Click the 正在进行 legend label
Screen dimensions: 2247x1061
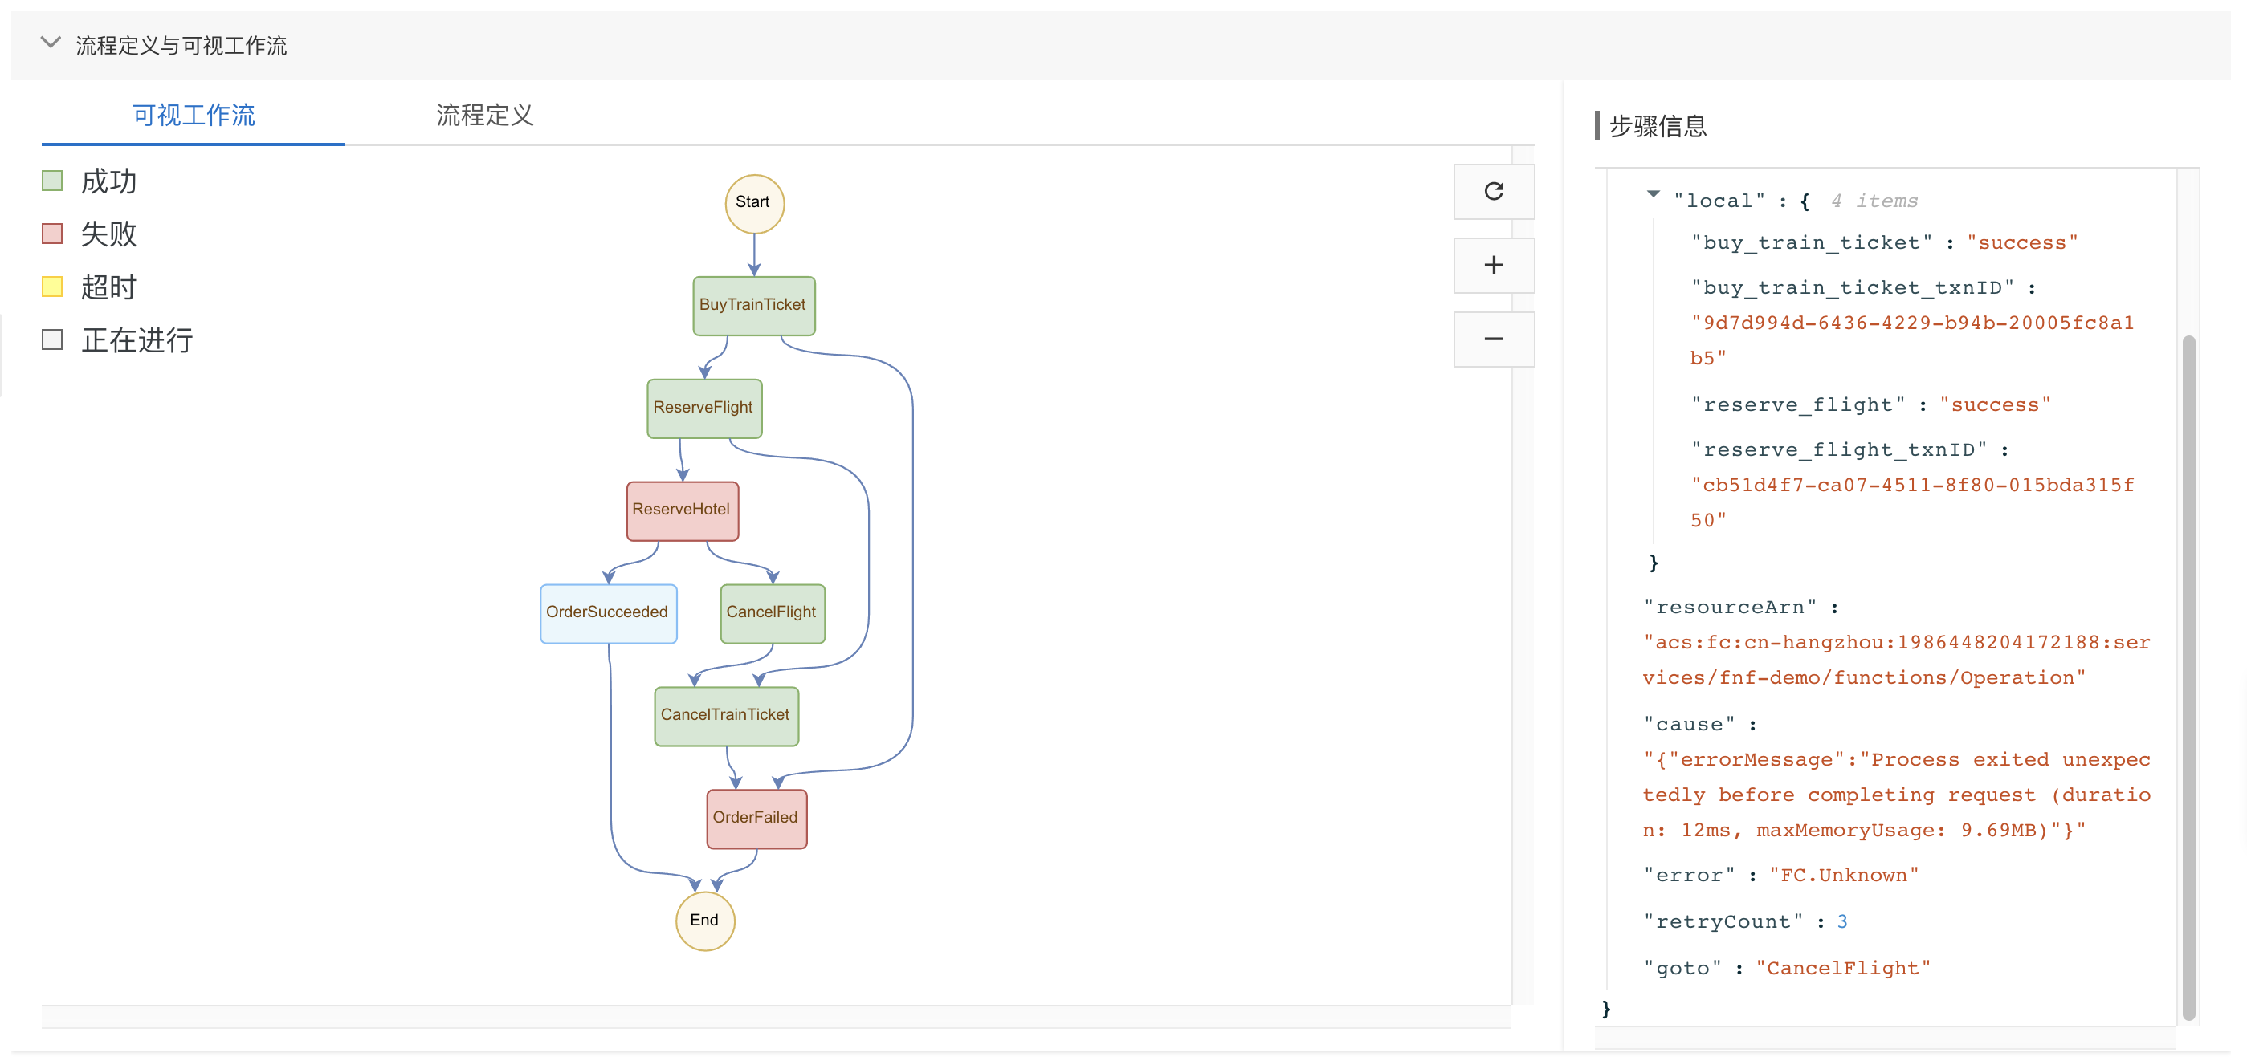click(136, 340)
